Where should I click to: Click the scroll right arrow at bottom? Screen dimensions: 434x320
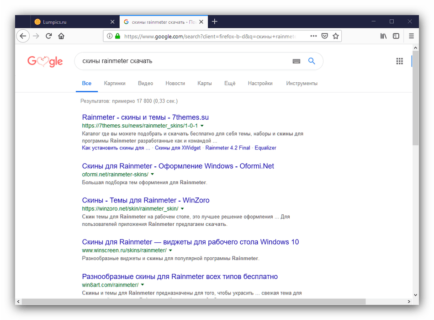[409, 301]
